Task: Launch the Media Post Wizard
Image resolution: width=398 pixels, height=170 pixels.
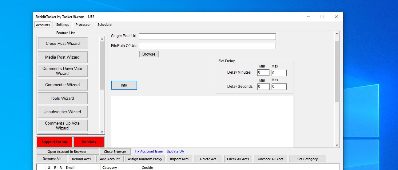Action: coord(63,57)
